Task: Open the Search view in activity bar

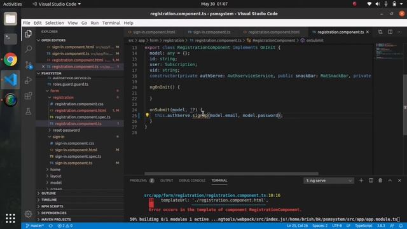Action: click(x=28, y=49)
